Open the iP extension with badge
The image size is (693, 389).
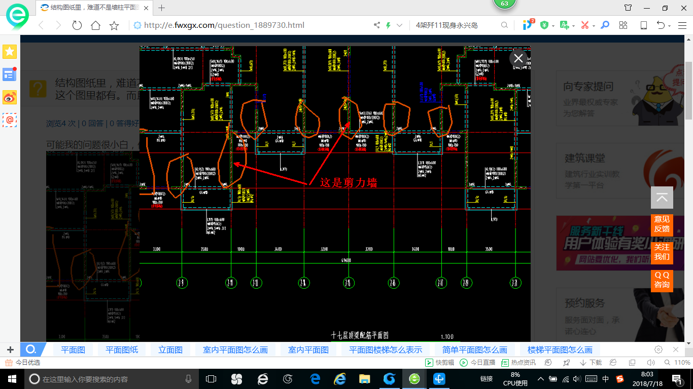pos(528,25)
